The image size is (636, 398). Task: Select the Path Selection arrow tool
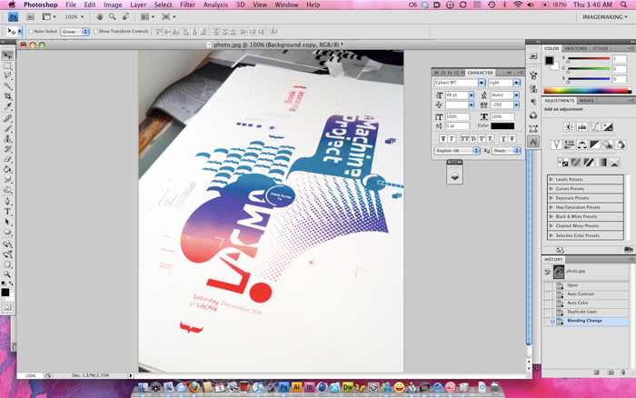pos(7,222)
